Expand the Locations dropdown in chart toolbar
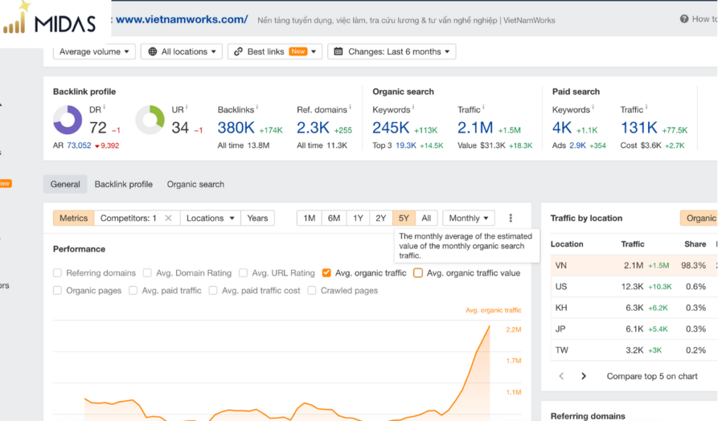This screenshot has height=421, width=722. [210, 218]
